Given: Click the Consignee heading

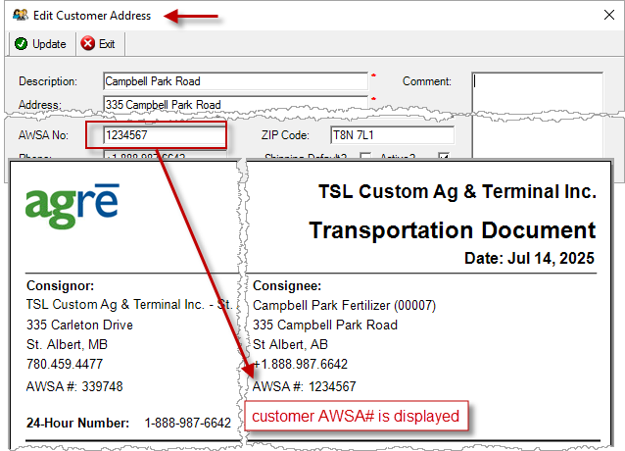Looking at the screenshot, I should tap(287, 286).
